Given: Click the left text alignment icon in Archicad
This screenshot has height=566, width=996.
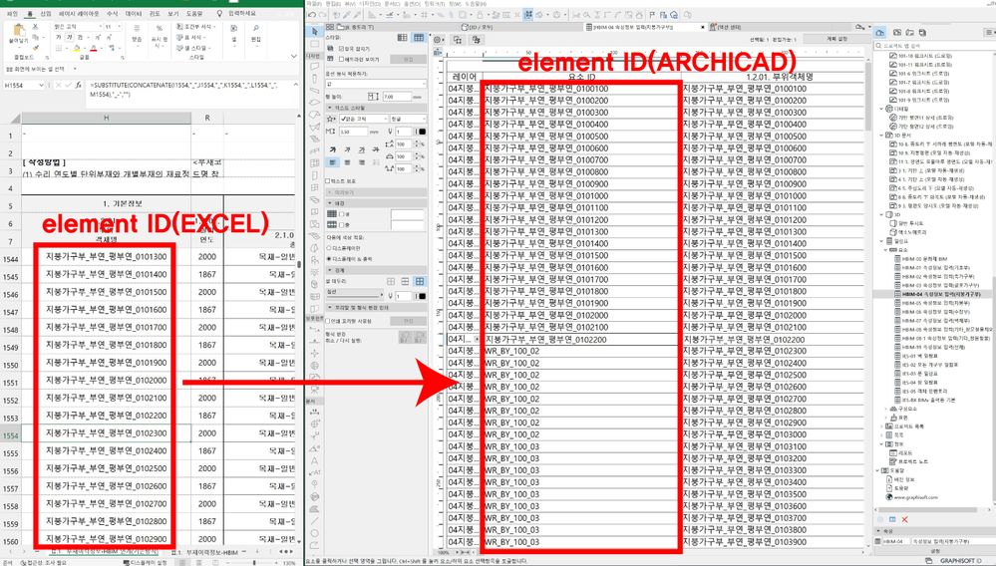Looking at the screenshot, I should tap(332, 162).
